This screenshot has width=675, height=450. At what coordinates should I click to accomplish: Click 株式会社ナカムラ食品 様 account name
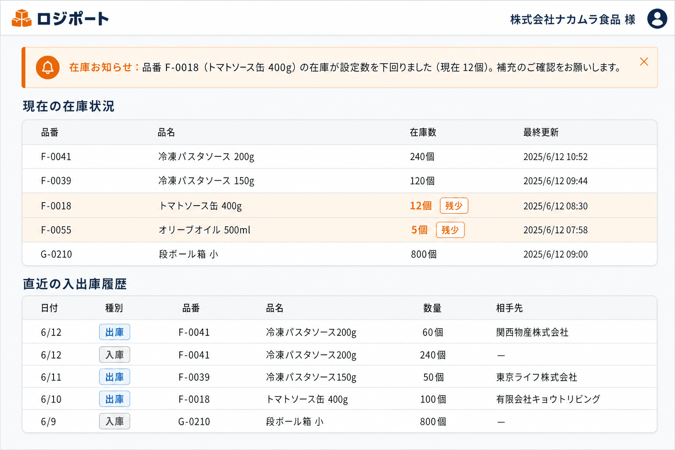click(x=573, y=19)
